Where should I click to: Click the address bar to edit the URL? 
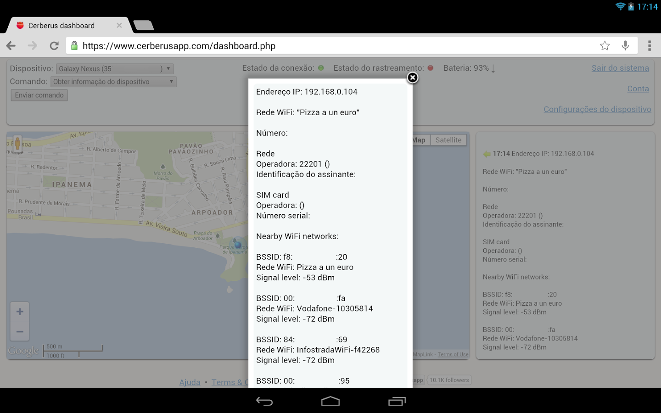click(x=275, y=45)
